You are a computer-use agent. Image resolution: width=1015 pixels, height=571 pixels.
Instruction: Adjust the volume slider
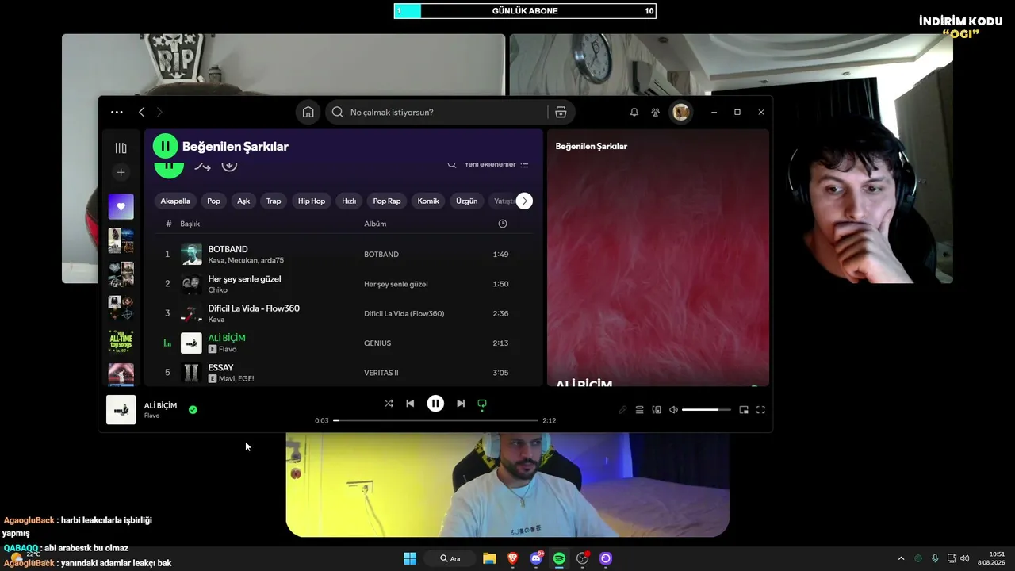click(x=707, y=410)
